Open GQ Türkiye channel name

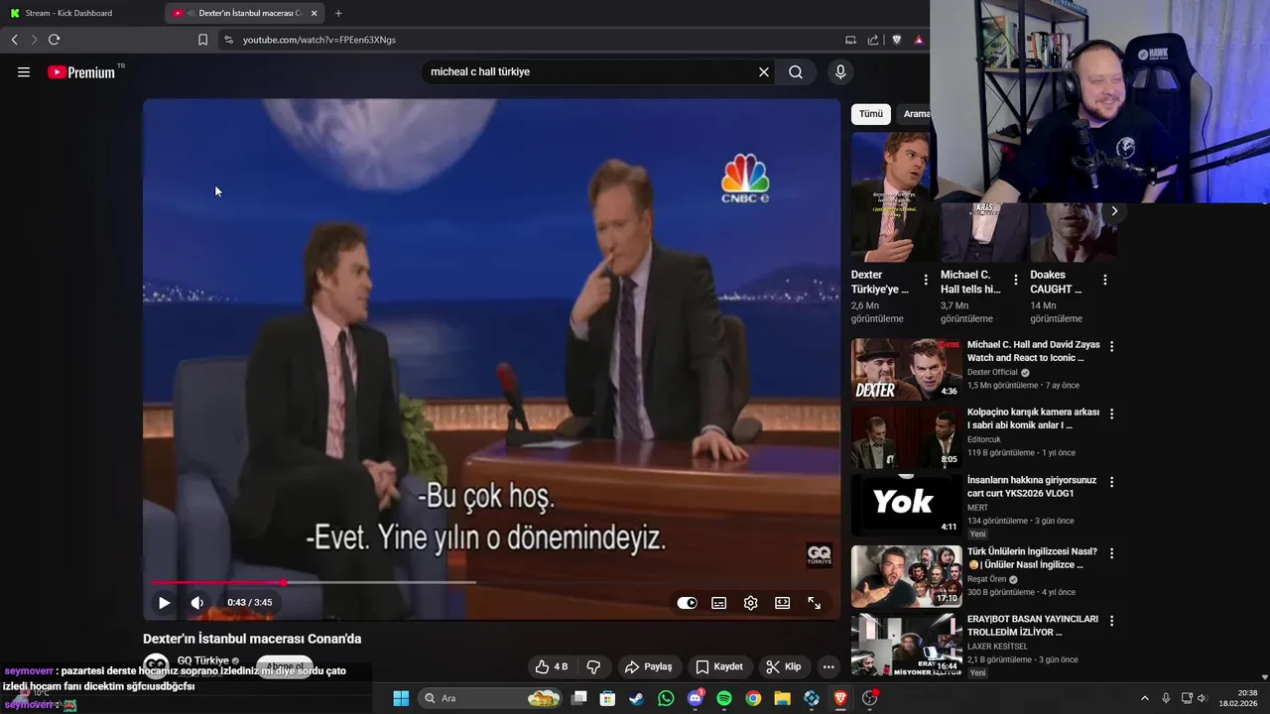(x=203, y=660)
